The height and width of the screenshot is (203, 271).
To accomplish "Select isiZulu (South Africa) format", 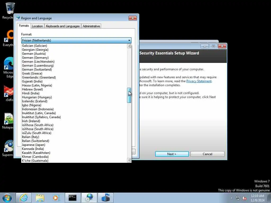I will pyautogui.click(x=74, y=133).
